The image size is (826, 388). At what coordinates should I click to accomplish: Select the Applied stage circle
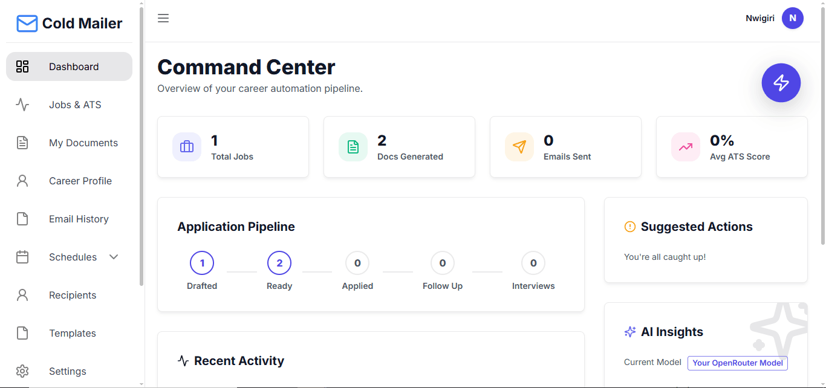(x=357, y=263)
